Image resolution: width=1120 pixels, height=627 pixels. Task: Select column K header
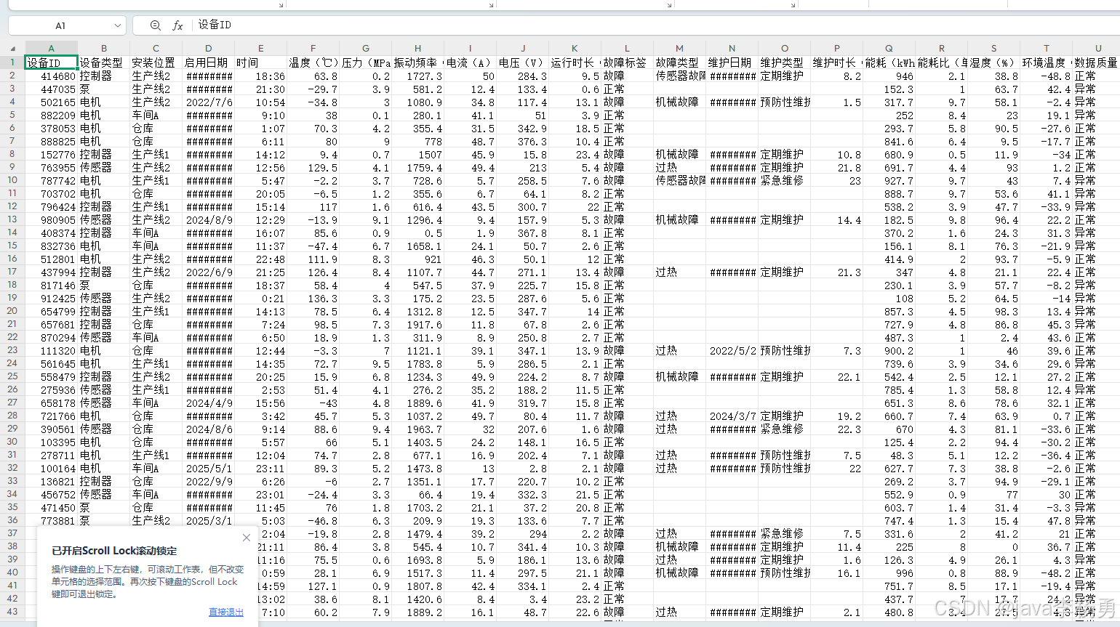point(575,49)
